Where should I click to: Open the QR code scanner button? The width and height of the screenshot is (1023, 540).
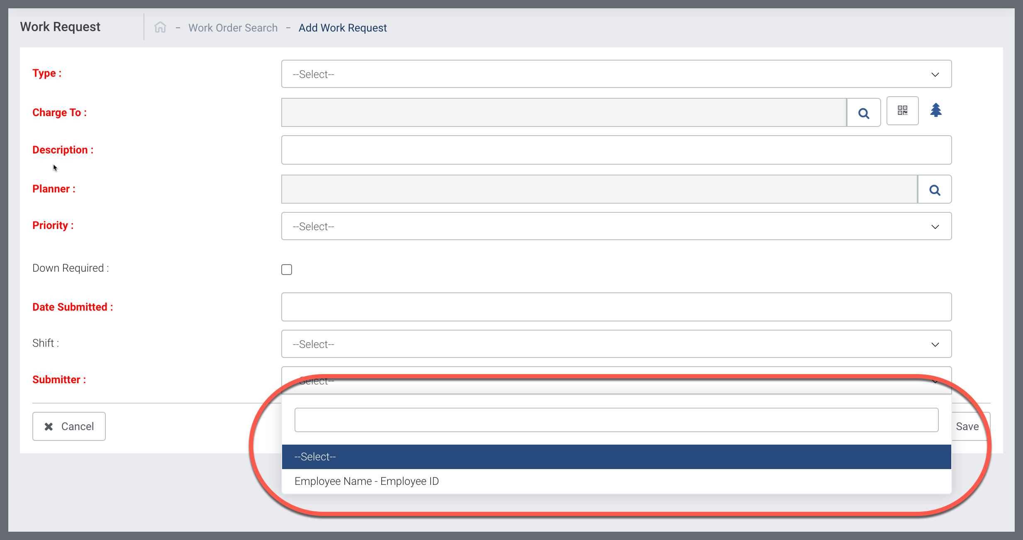(x=902, y=111)
